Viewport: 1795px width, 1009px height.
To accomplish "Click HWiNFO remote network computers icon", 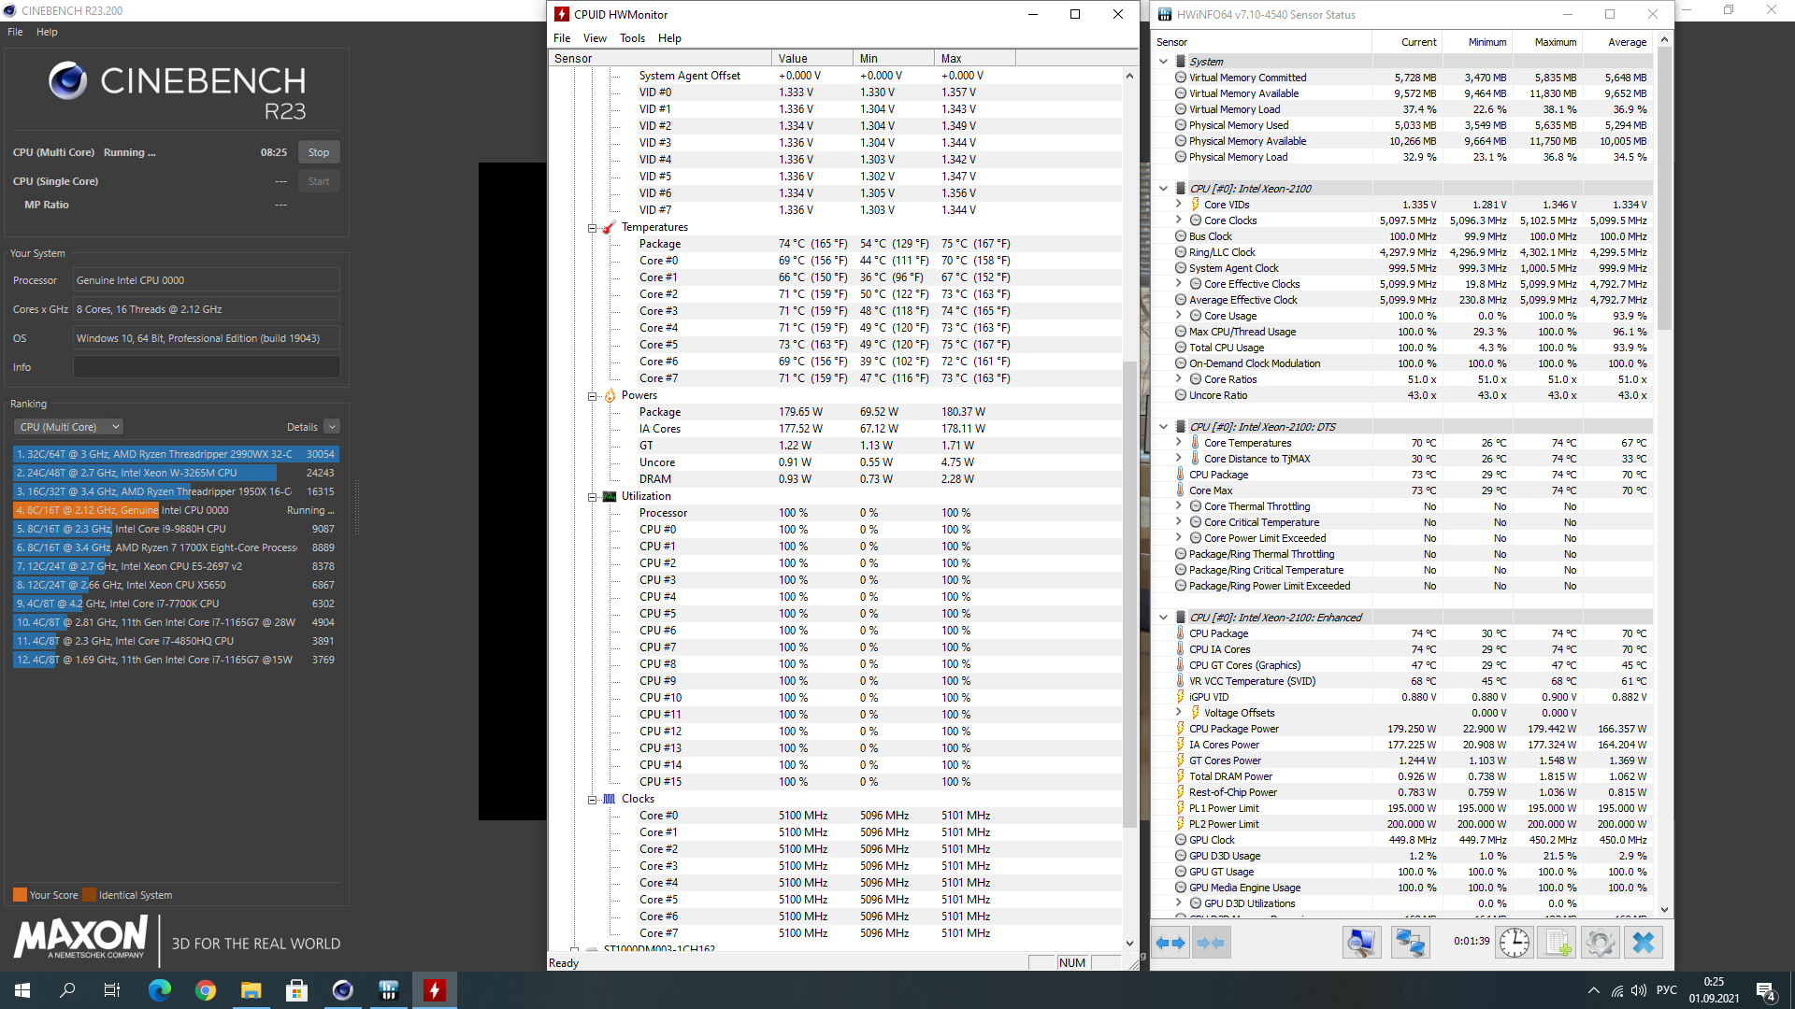I will [x=1410, y=943].
